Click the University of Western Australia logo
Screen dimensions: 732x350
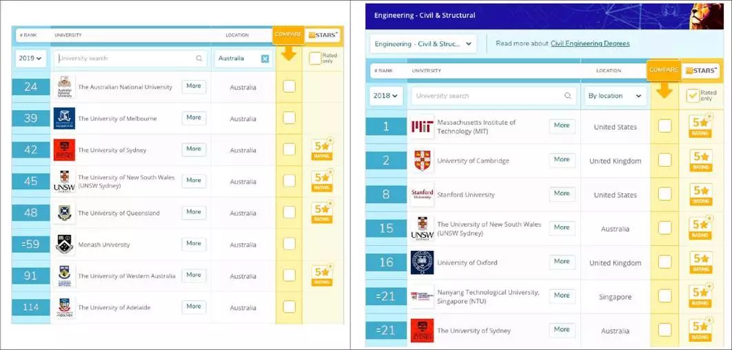pos(64,276)
